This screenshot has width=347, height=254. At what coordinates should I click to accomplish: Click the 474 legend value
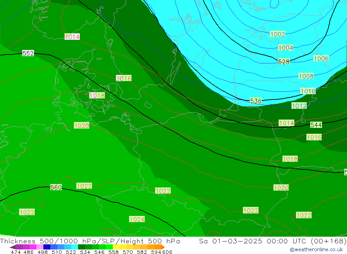[16, 252]
